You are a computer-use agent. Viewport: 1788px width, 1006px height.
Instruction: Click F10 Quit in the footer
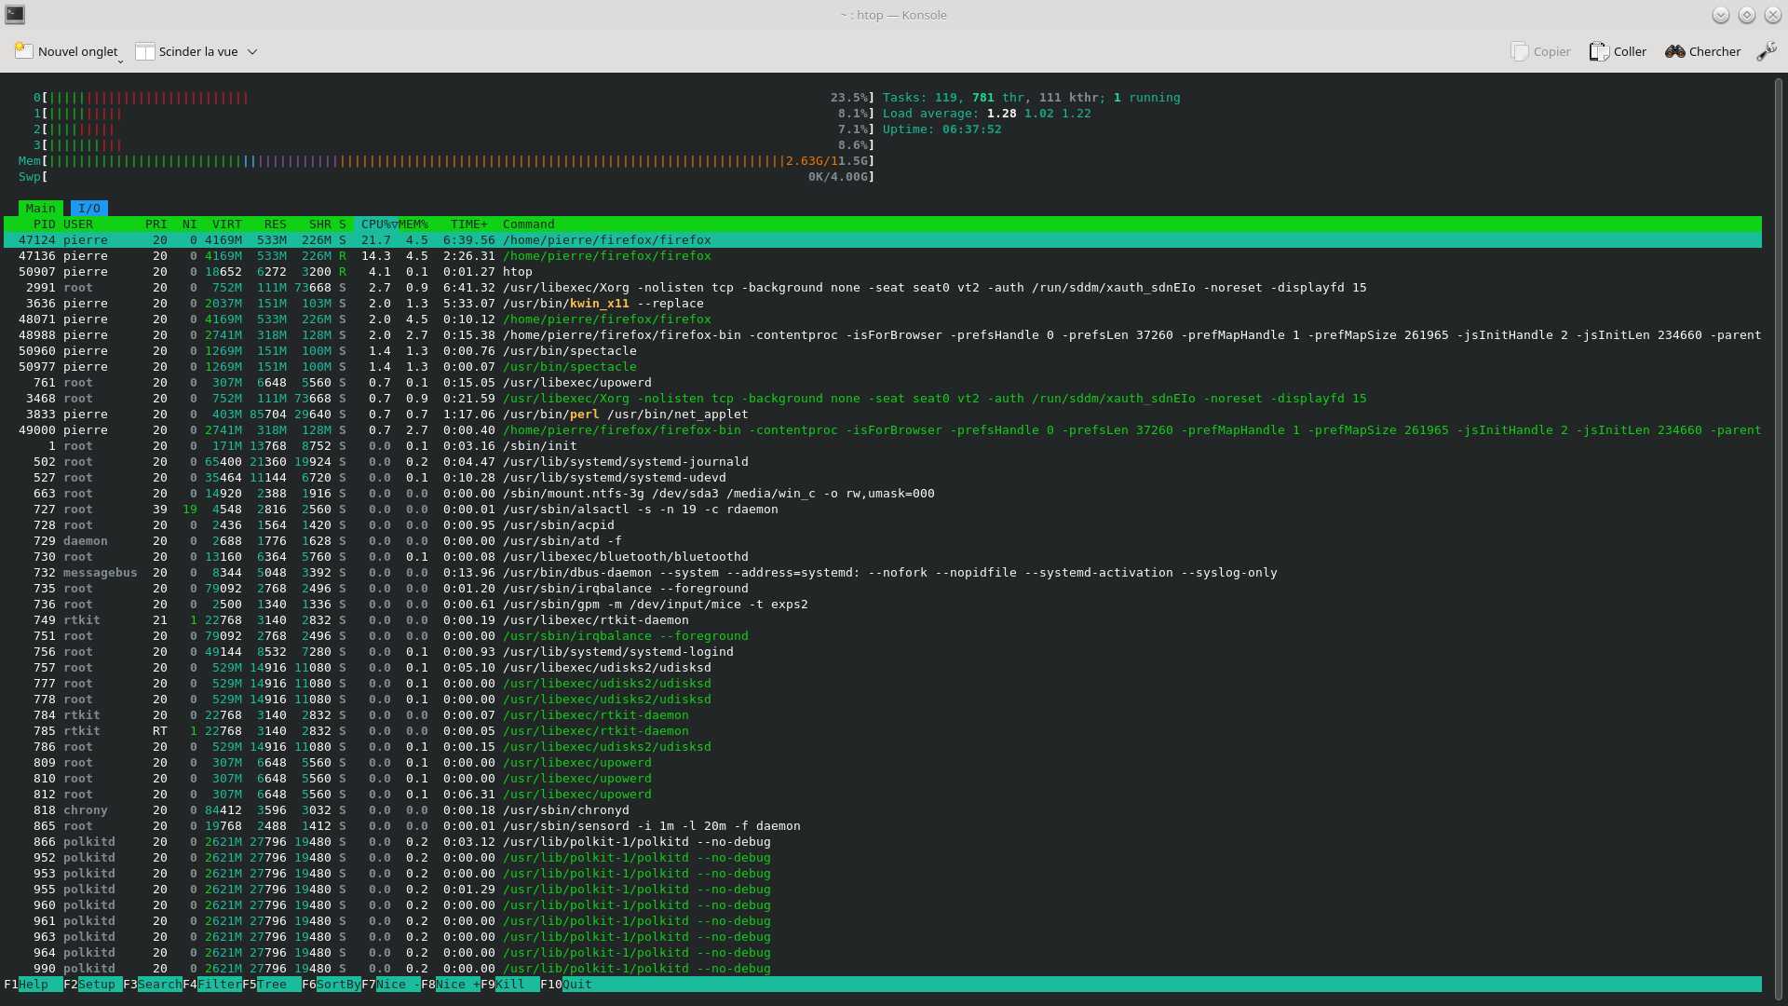(x=566, y=984)
